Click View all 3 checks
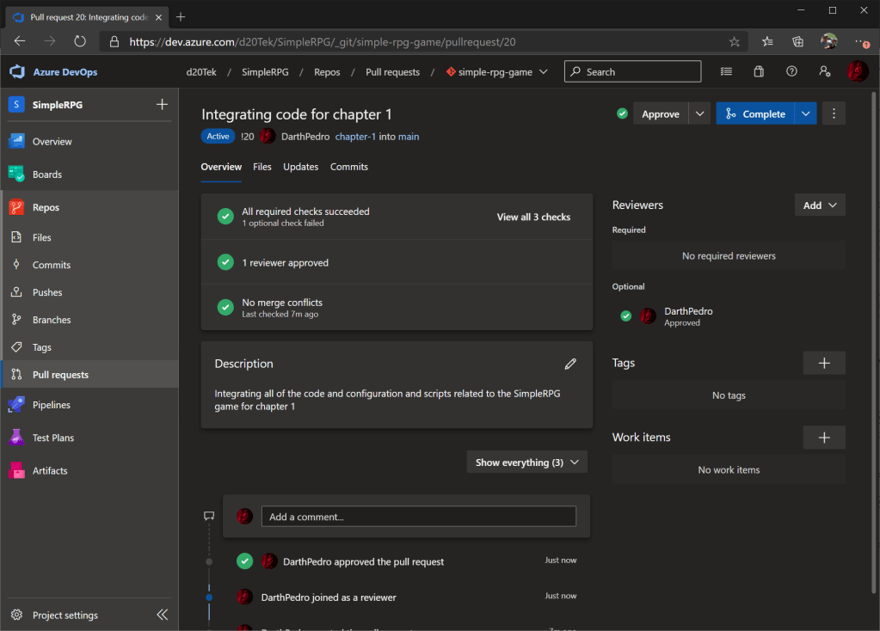This screenshot has width=880, height=631. click(533, 217)
